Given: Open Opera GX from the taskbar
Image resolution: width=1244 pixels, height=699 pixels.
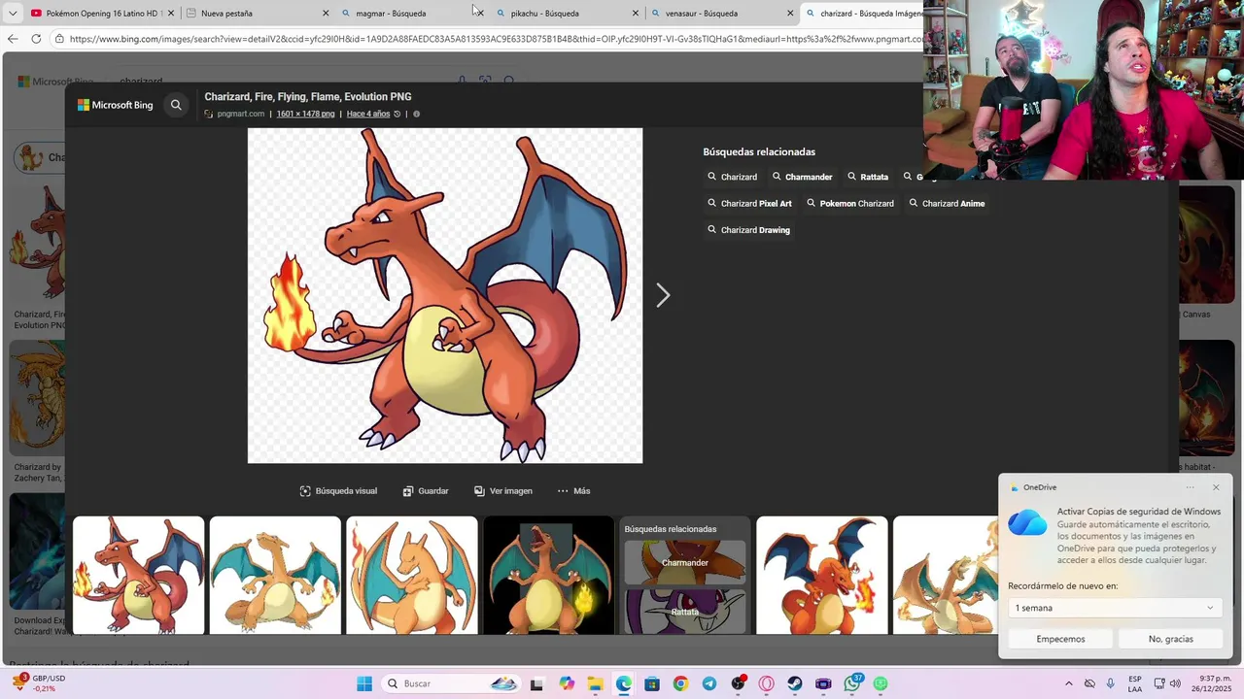Looking at the screenshot, I should pos(767,683).
